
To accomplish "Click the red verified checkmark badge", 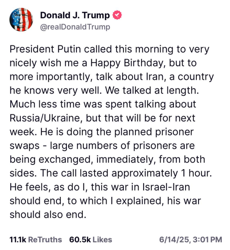I will [117, 15].
